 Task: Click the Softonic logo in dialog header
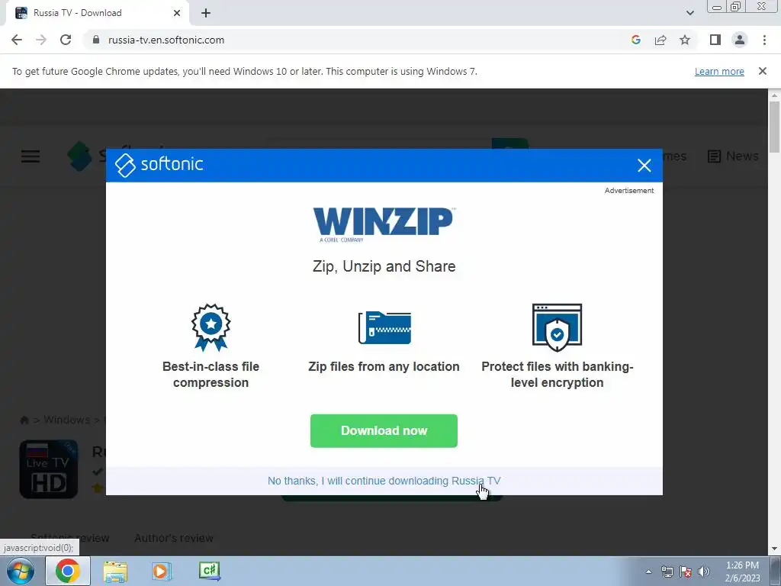click(159, 165)
